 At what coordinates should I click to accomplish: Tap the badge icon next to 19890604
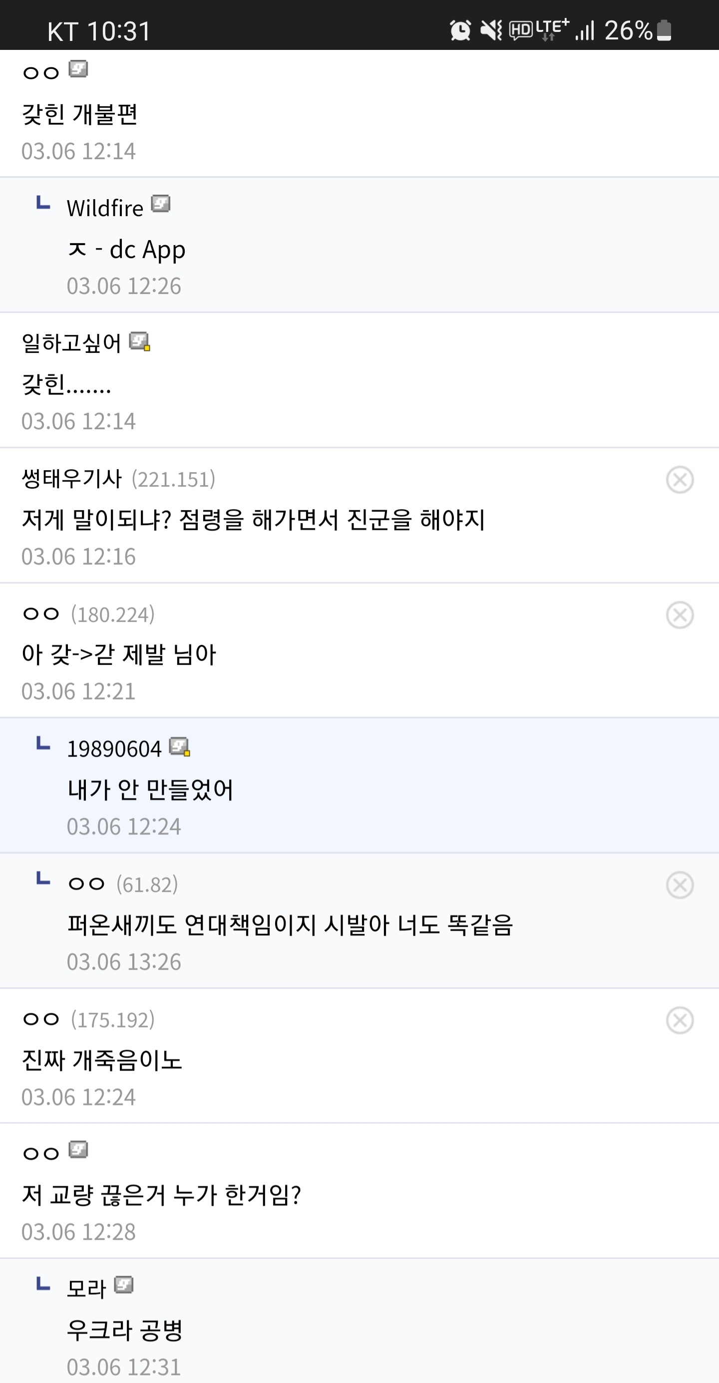[x=179, y=747]
